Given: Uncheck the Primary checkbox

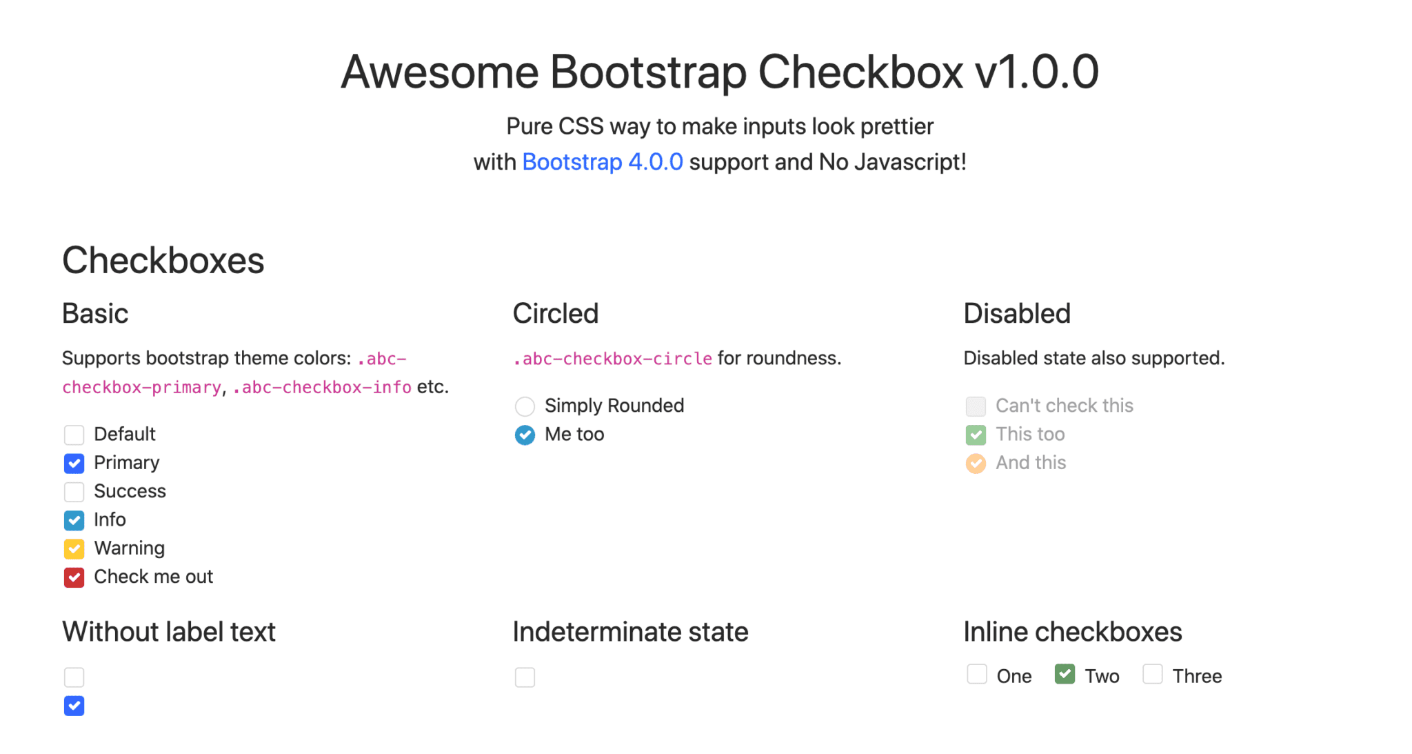Looking at the screenshot, I should pyautogui.click(x=74, y=463).
